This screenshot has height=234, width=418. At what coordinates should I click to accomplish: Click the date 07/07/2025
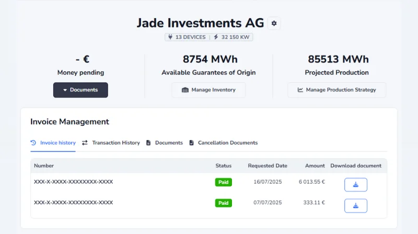[x=268, y=203]
